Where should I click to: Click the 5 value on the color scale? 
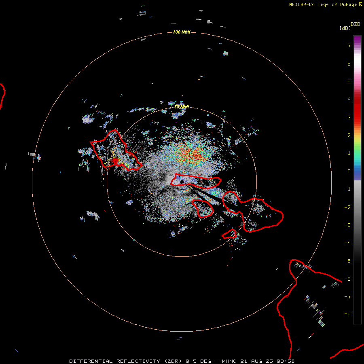[349, 81]
